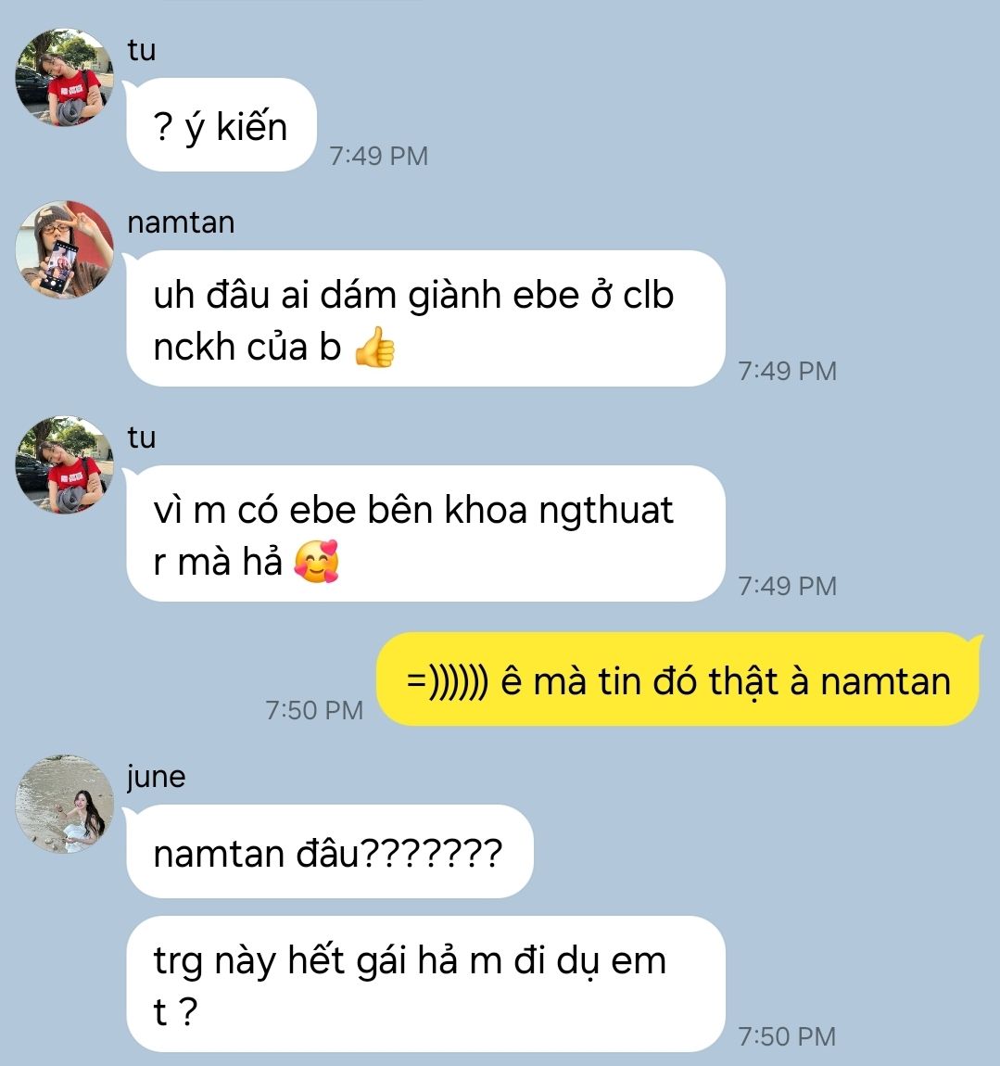Select namtan's "uh đâu ai dám giành ebe" message

(x=425, y=319)
